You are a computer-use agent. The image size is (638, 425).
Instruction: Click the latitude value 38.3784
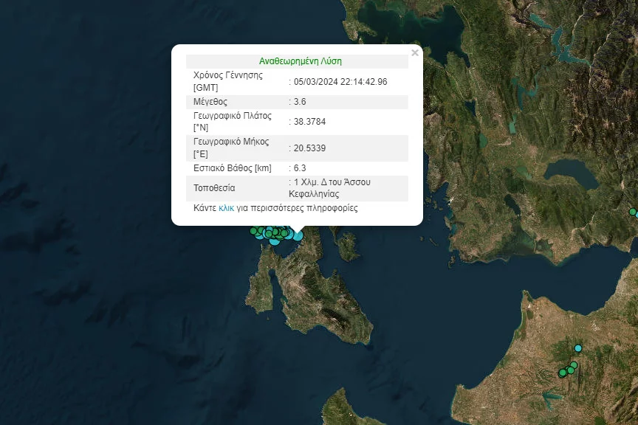point(309,122)
